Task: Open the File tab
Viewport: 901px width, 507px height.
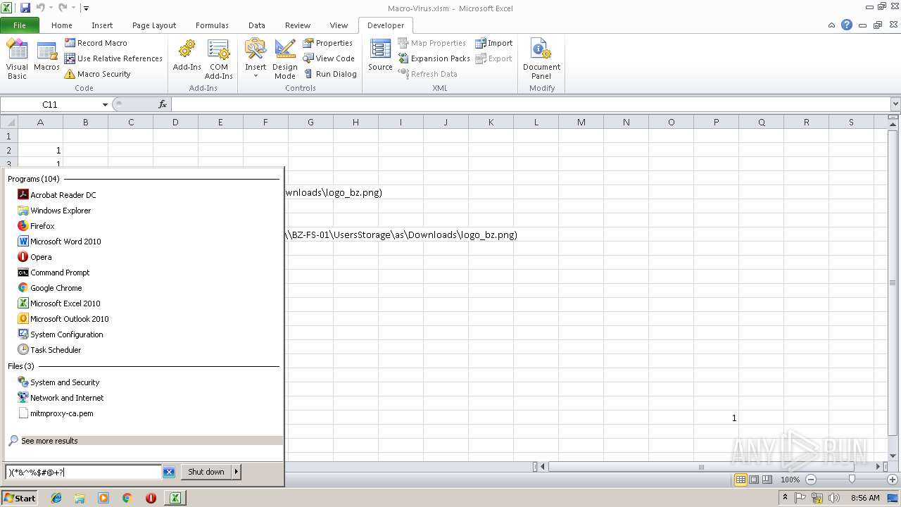Action: [20, 25]
